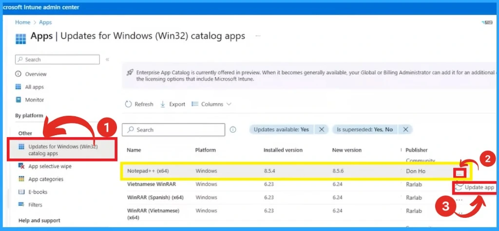Viewport: 499px width, 231px height.
Task: Sort by Name column header
Action: [134, 150]
